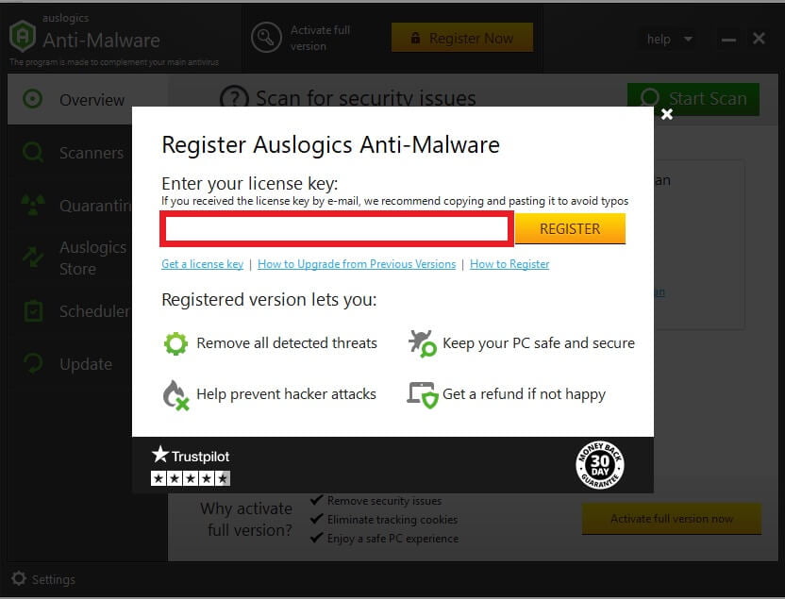The height and width of the screenshot is (599, 785).
Task: Click 'Register Auslogics Anti-Malware' heading
Action: coord(330,145)
